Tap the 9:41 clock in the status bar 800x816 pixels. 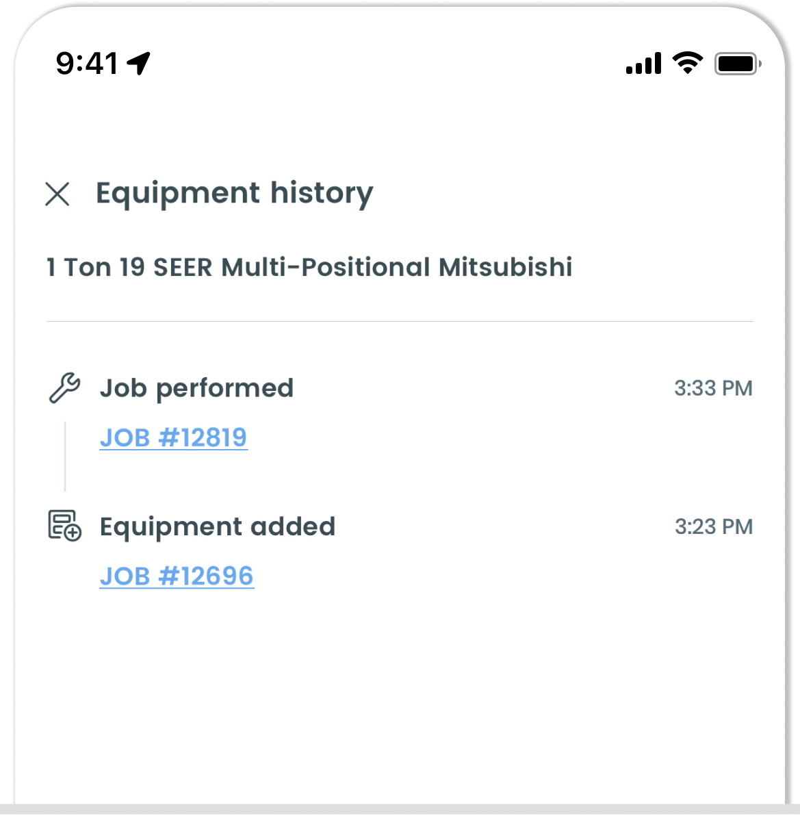(87, 64)
